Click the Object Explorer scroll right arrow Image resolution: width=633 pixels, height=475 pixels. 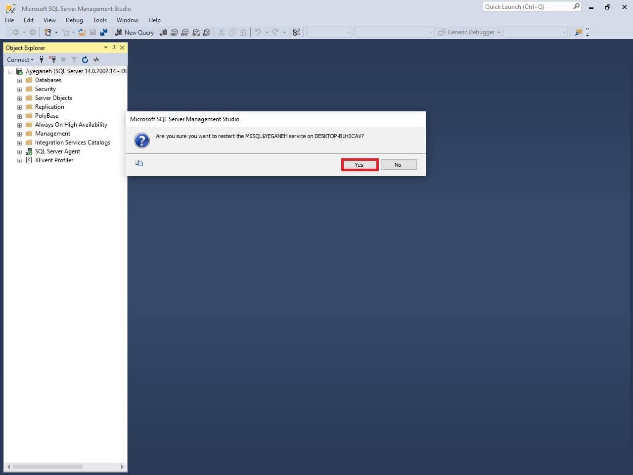click(x=122, y=467)
